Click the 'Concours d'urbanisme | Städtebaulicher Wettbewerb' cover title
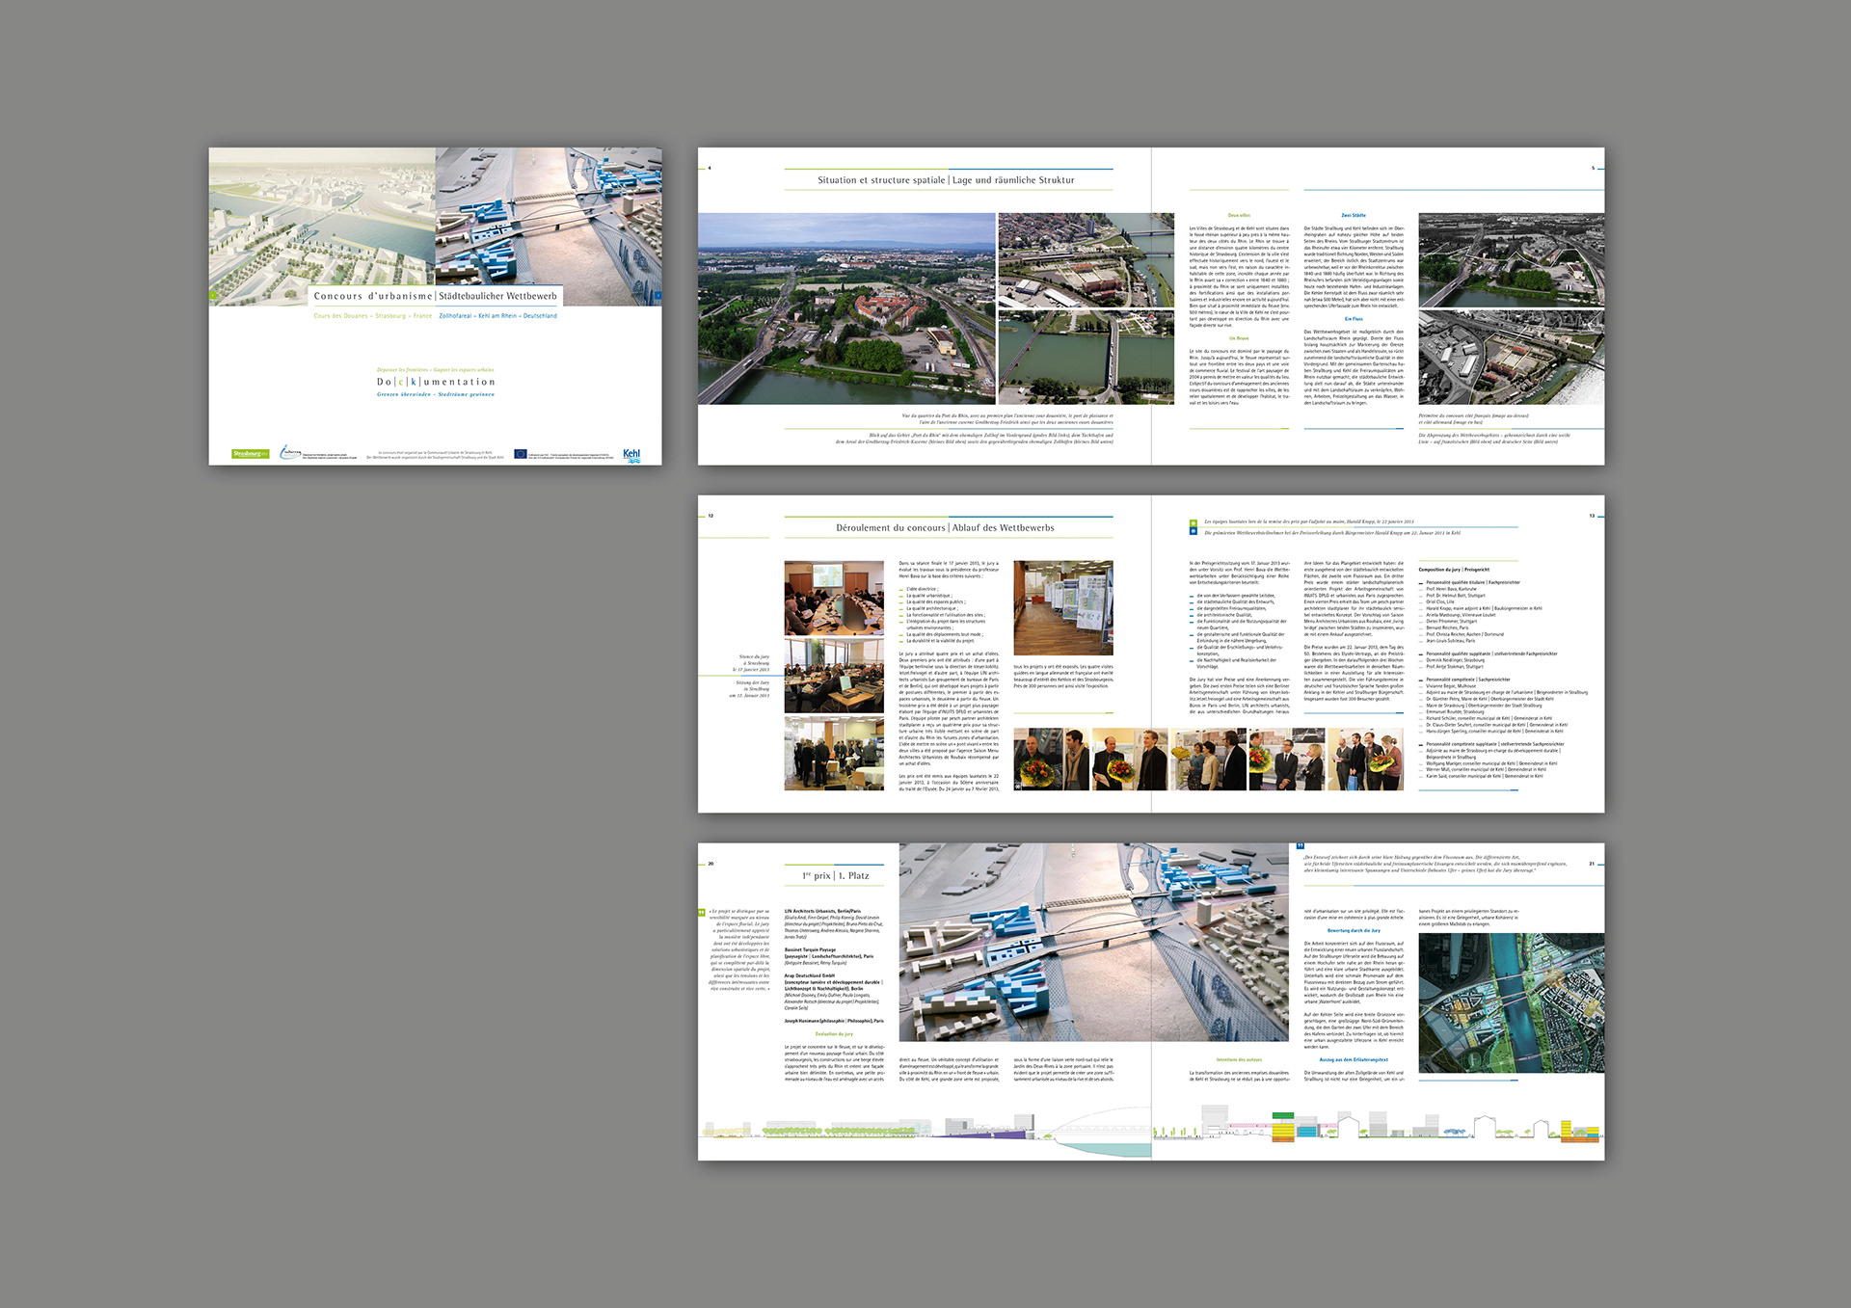Viewport: 1851px width, 1308px height. point(435,296)
